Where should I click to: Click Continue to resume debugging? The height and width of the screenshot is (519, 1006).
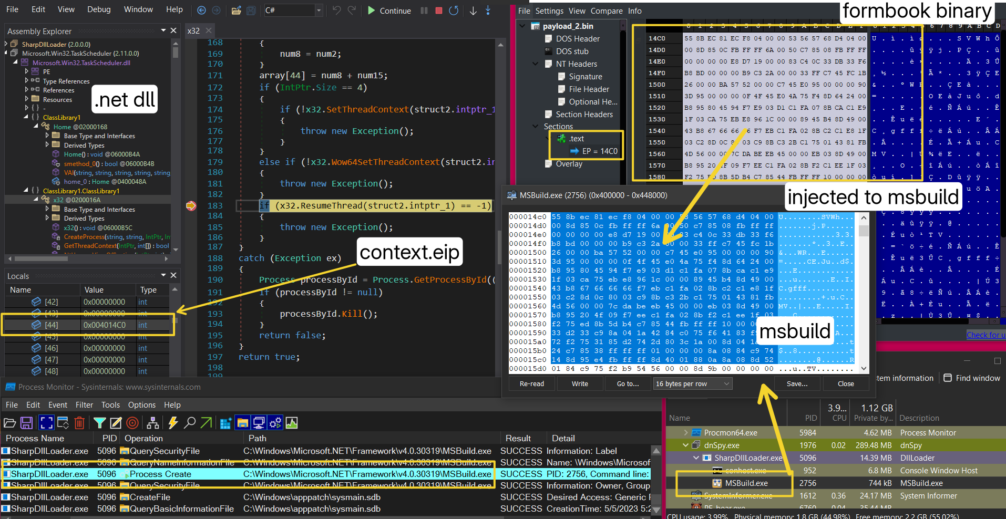tap(389, 11)
